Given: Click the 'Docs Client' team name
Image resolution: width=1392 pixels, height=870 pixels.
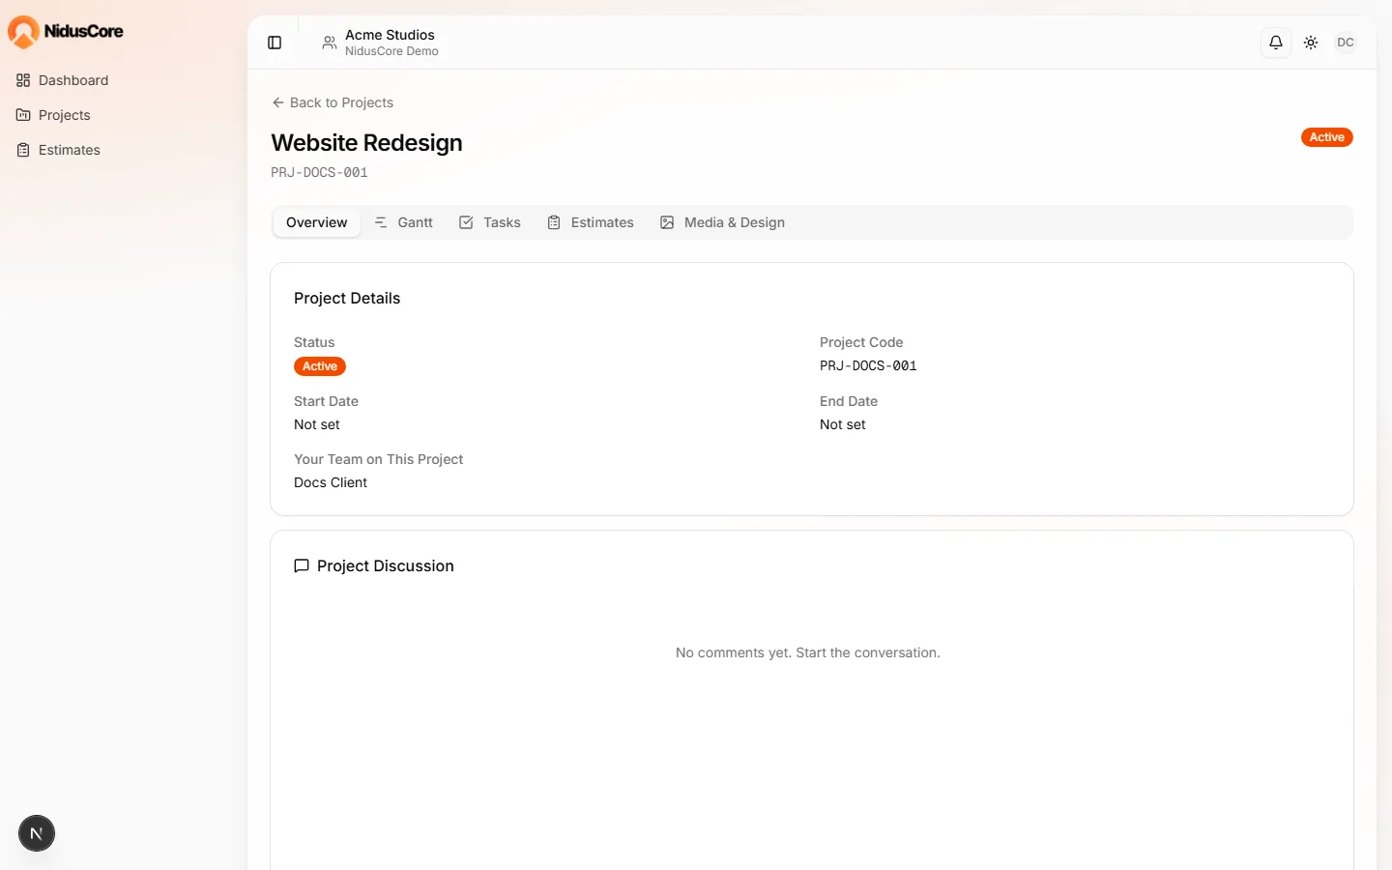Looking at the screenshot, I should pyautogui.click(x=331, y=482).
